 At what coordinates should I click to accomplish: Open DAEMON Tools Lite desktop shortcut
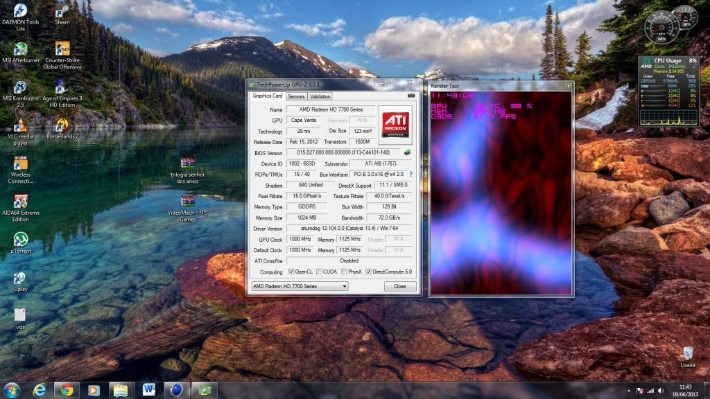click(x=20, y=17)
